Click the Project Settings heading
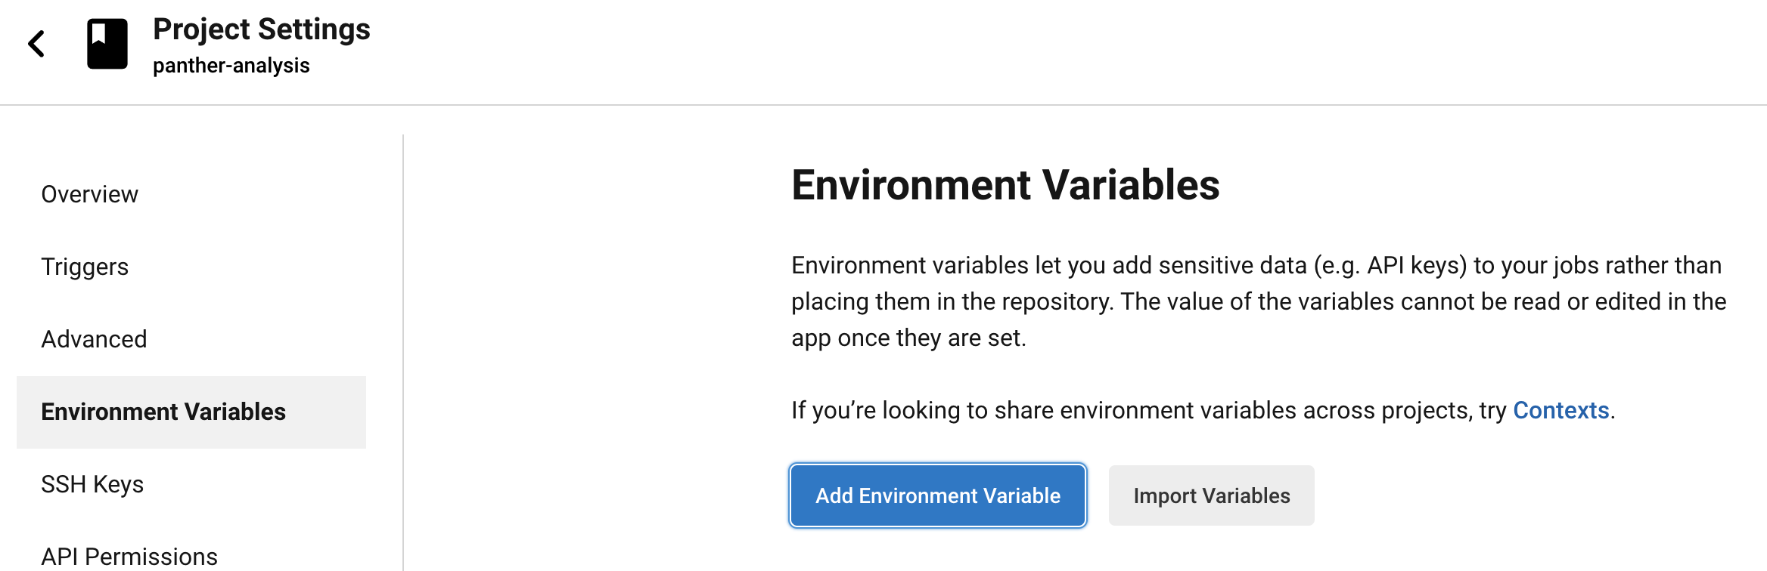Image resolution: width=1767 pixels, height=571 pixels. coord(261,30)
